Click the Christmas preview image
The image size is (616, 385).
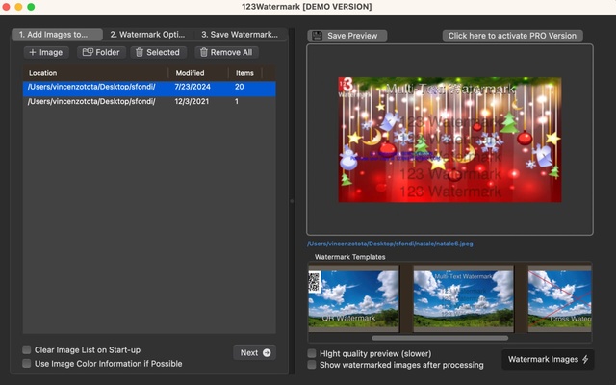pos(449,140)
